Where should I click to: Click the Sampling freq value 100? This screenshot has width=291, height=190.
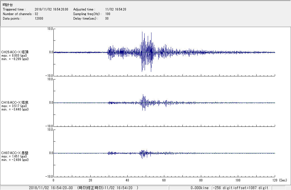pyautogui.click(x=108, y=14)
